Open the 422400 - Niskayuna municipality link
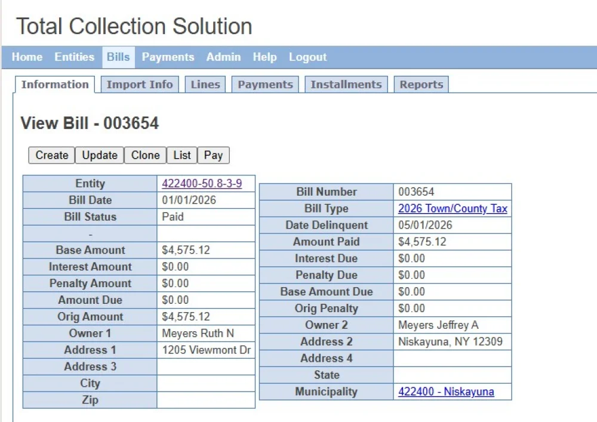 (x=446, y=392)
